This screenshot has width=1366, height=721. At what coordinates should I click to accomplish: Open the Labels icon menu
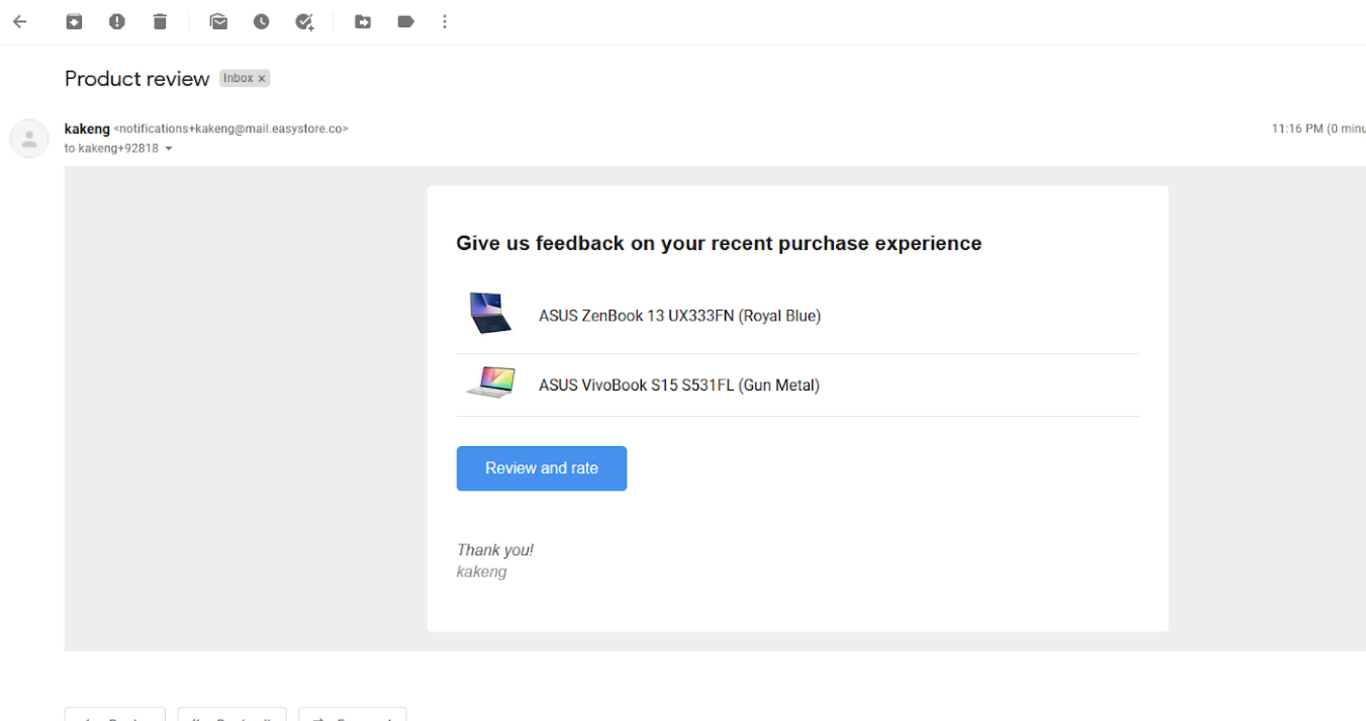(406, 21)
